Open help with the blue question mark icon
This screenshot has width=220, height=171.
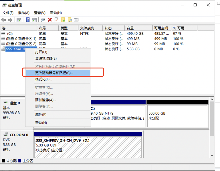[28, 20]
